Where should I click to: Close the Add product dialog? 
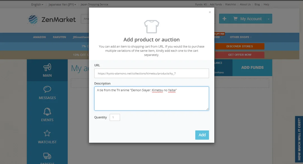pyautogui.click(x=210, y=12)
